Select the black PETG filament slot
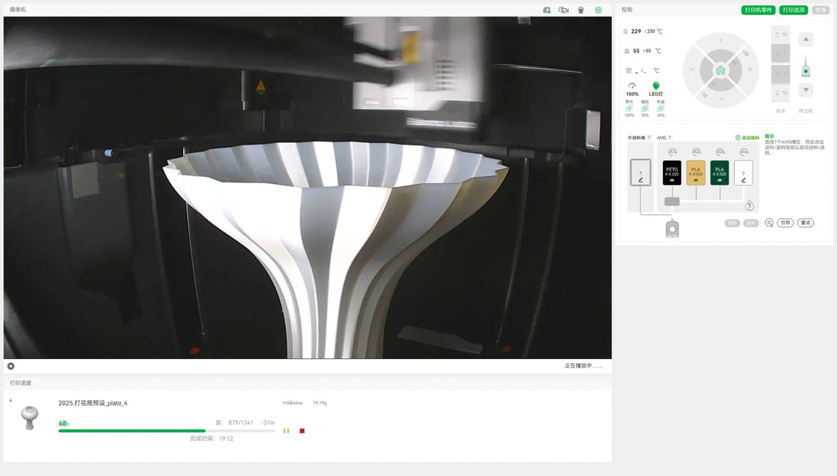837x476 pixels. click(x=672, y=173)
